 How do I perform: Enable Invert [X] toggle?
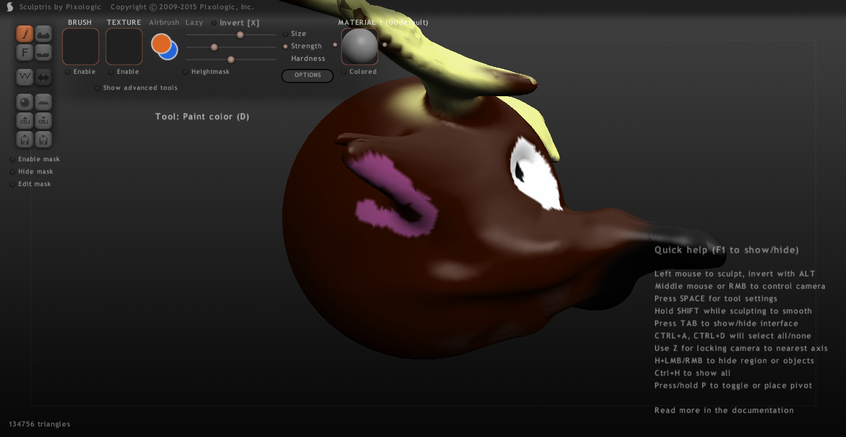coord(214,23)
